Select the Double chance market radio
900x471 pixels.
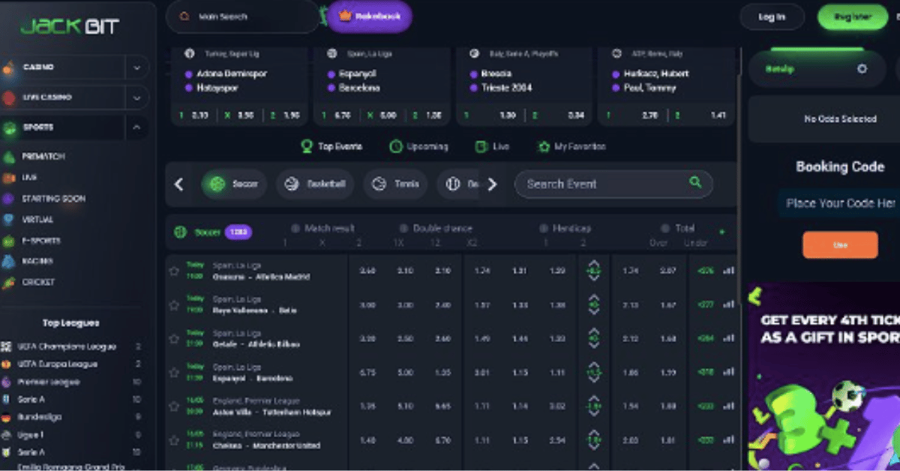[403, 228]
